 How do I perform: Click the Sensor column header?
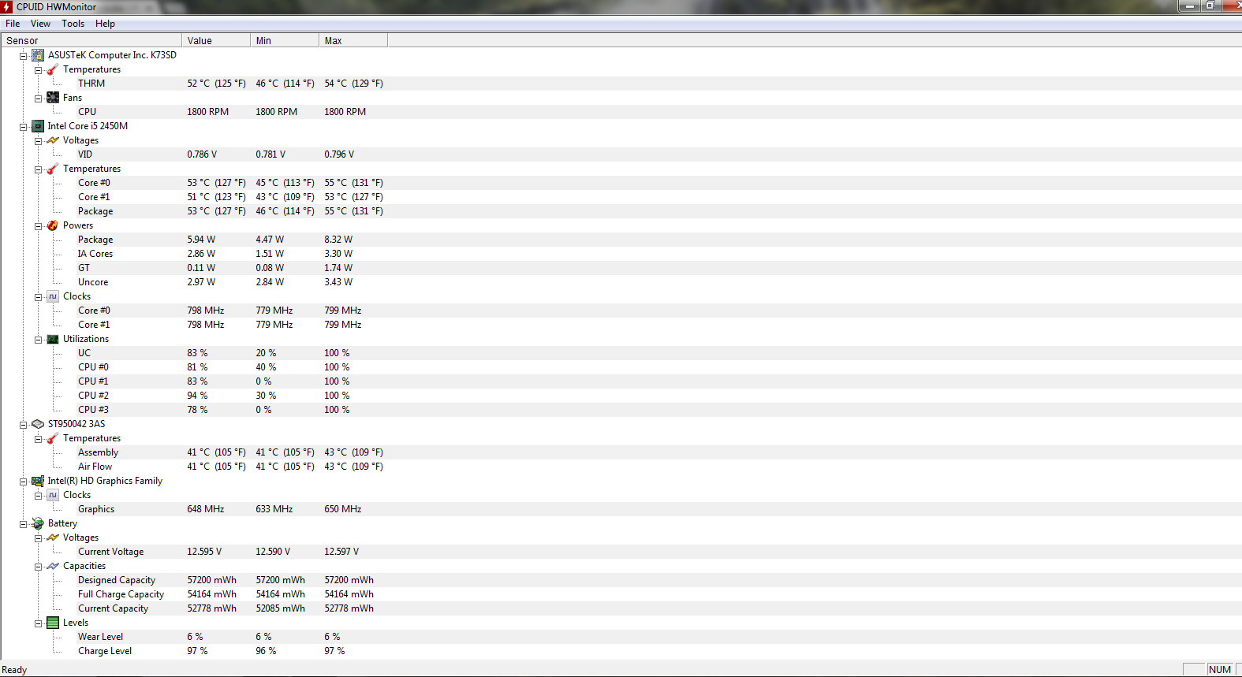[91, 41]
